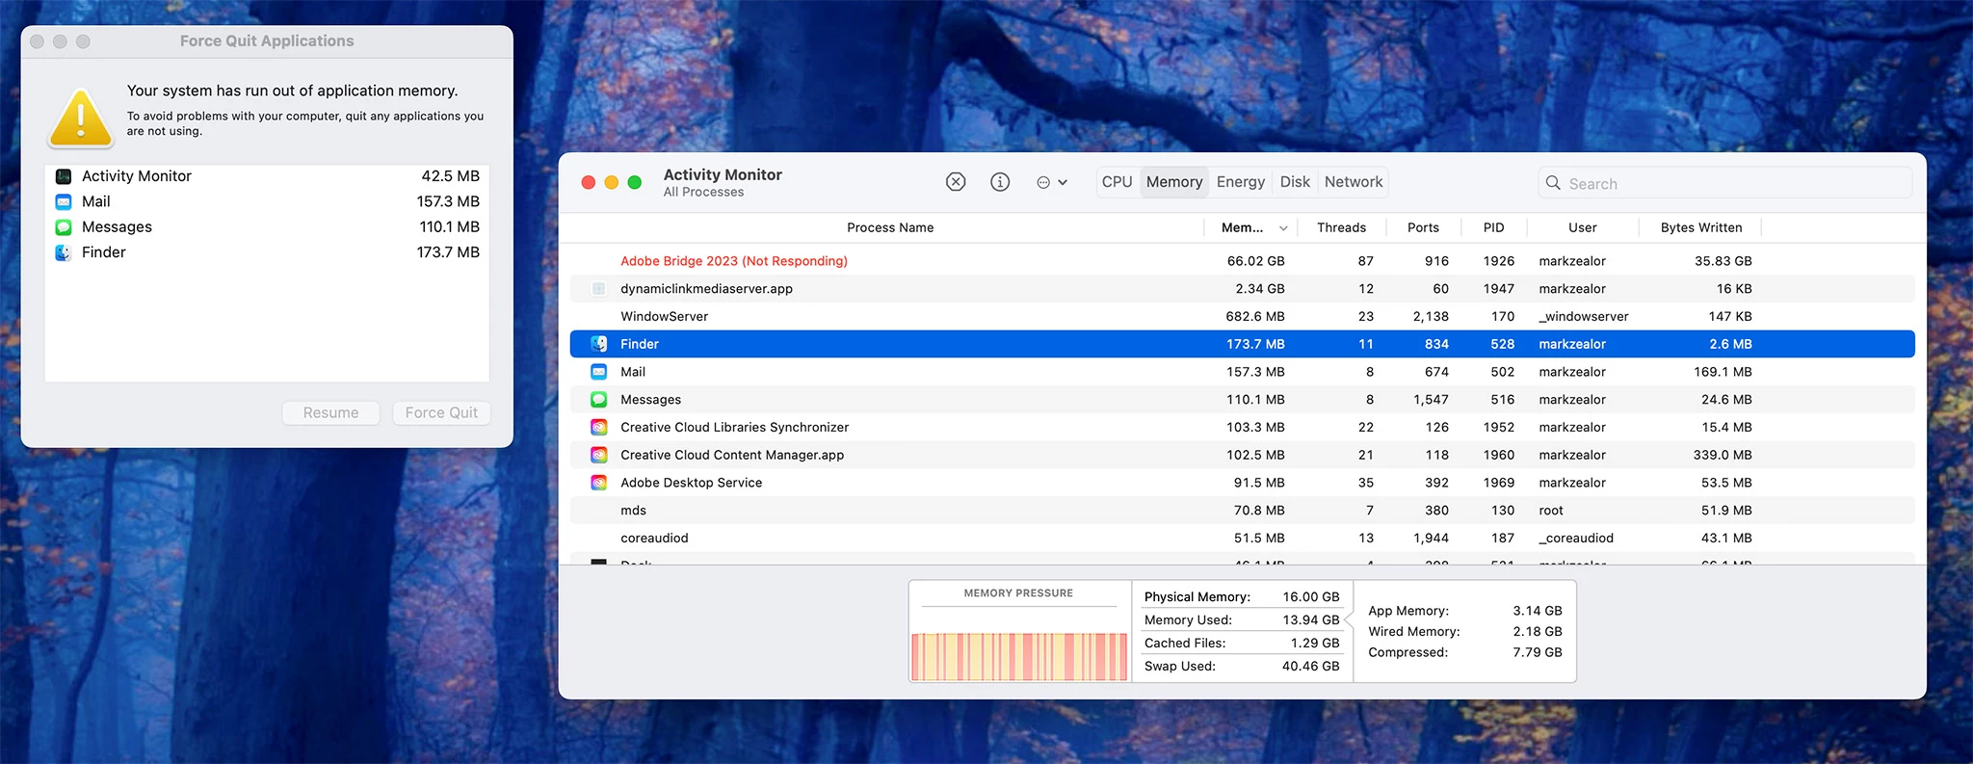Select the WindowServer process row
The width and height of the screenshot is (1973, 764).
[1242, 317]
